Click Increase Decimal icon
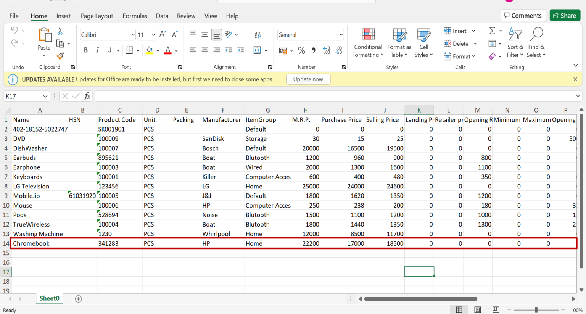The image size is (586, 314). tap(327, 50)
